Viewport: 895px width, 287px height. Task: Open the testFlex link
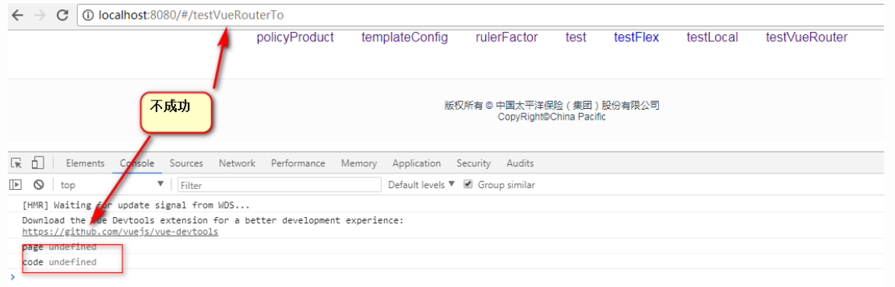click(x=636, y=37)
